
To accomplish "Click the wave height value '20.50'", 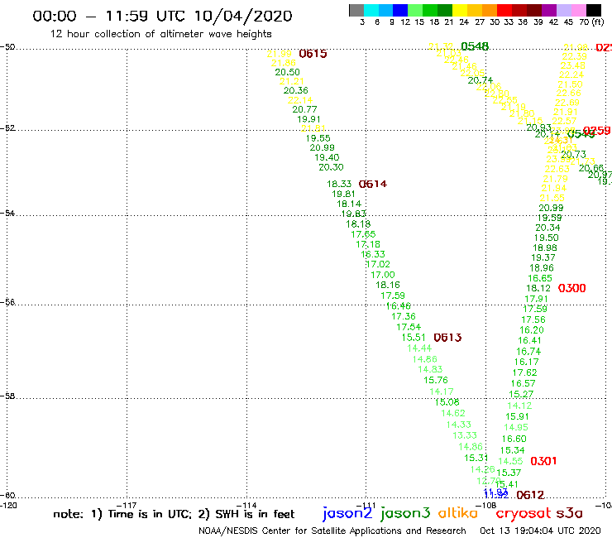I will point(287,72).
